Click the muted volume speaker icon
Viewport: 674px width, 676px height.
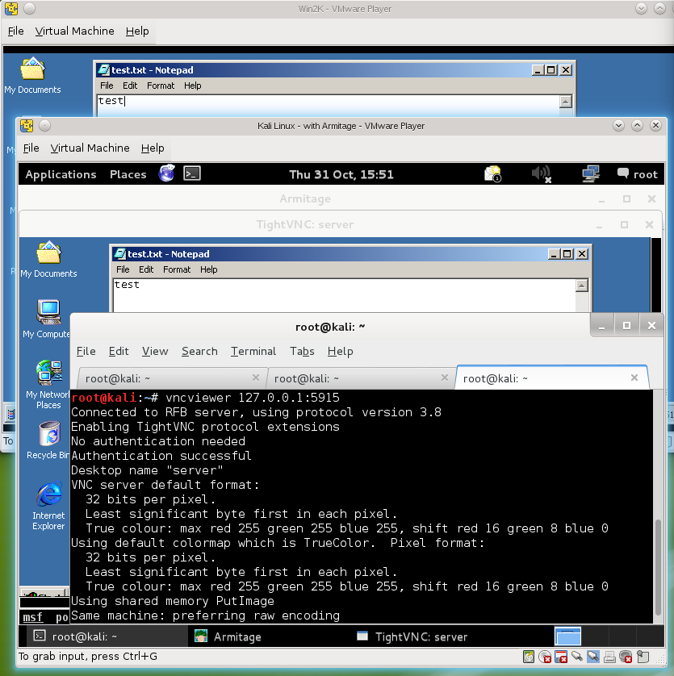coord(541,173)
